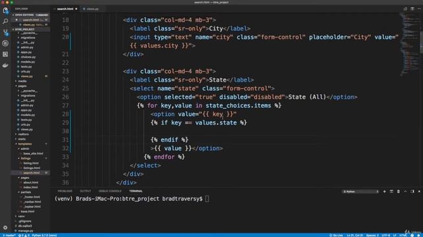The width and height of the screenshot is (423, 237).
Task: Open the Debug view in the activity bar
Action: pos(5,43)
